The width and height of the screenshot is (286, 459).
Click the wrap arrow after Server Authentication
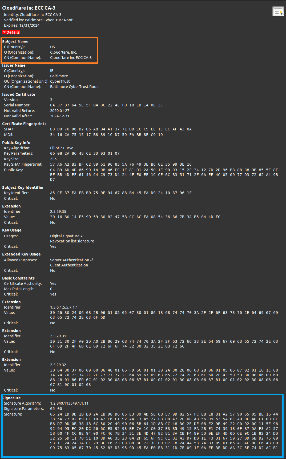coord(92,260)
